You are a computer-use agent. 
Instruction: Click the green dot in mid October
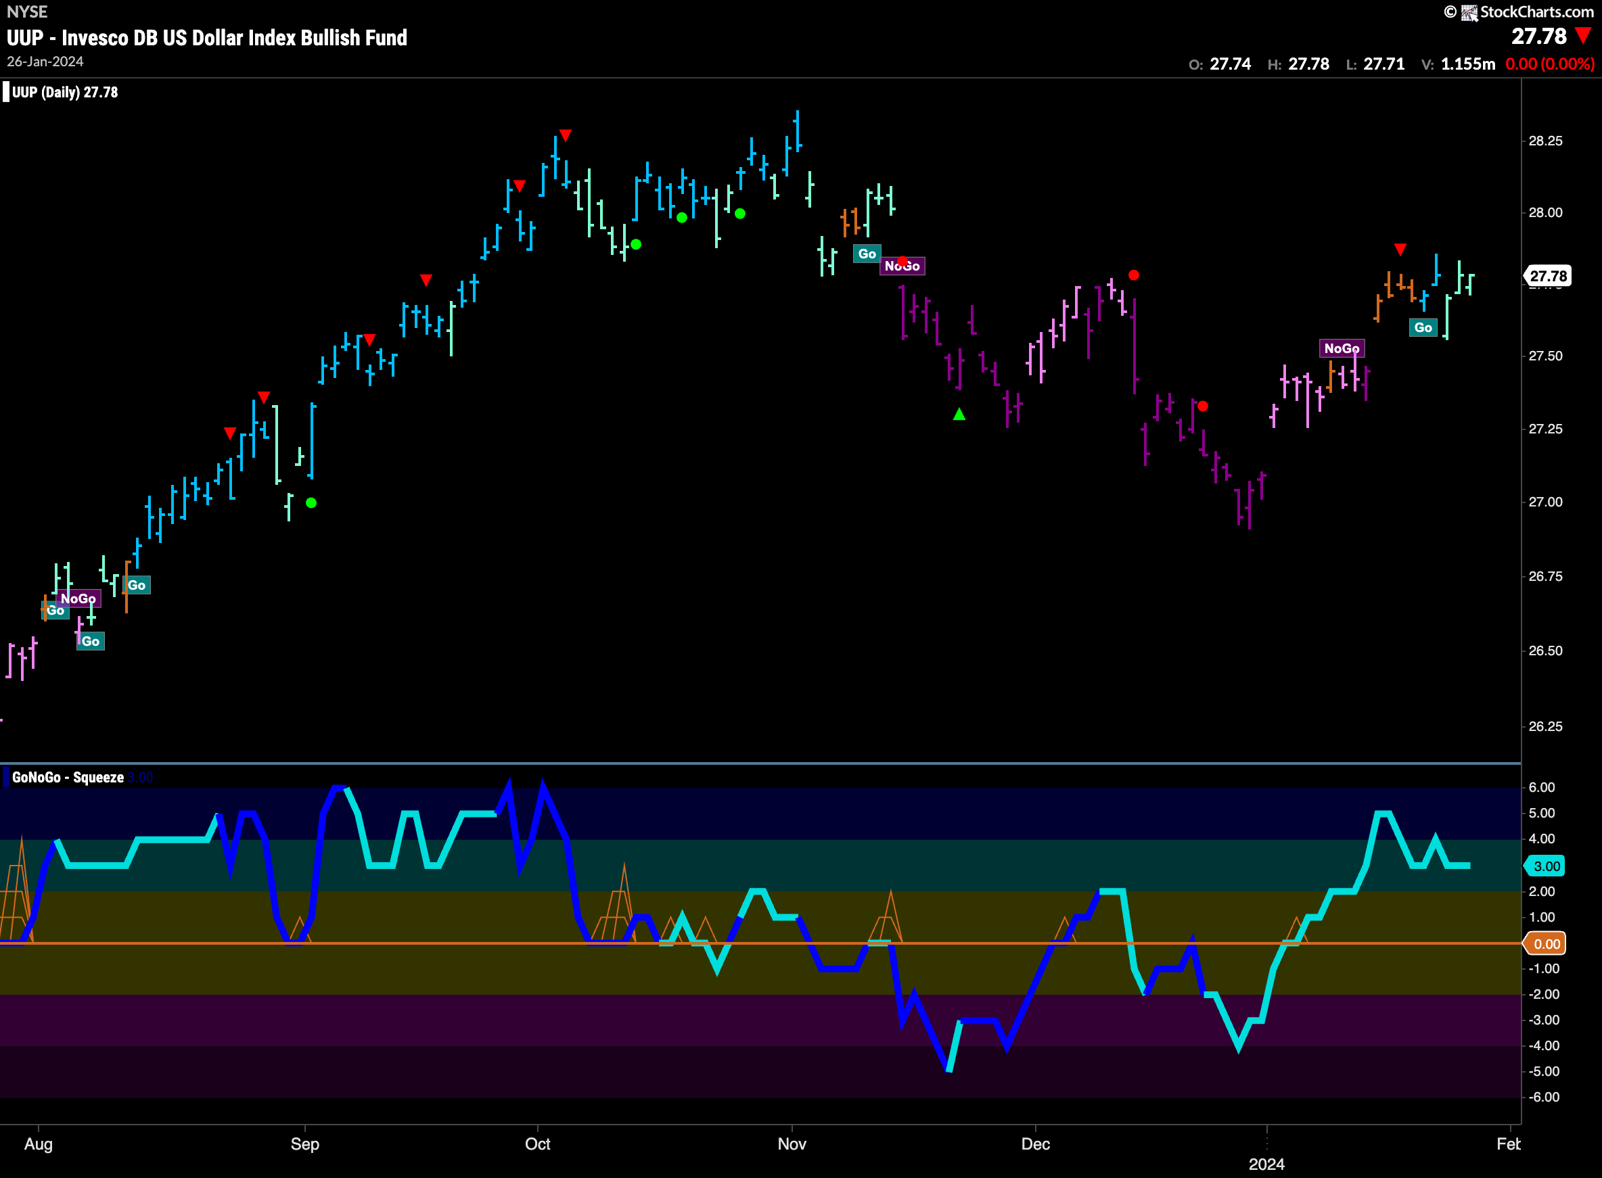(682, 218)
